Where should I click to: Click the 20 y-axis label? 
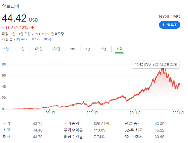click(4, 98)
